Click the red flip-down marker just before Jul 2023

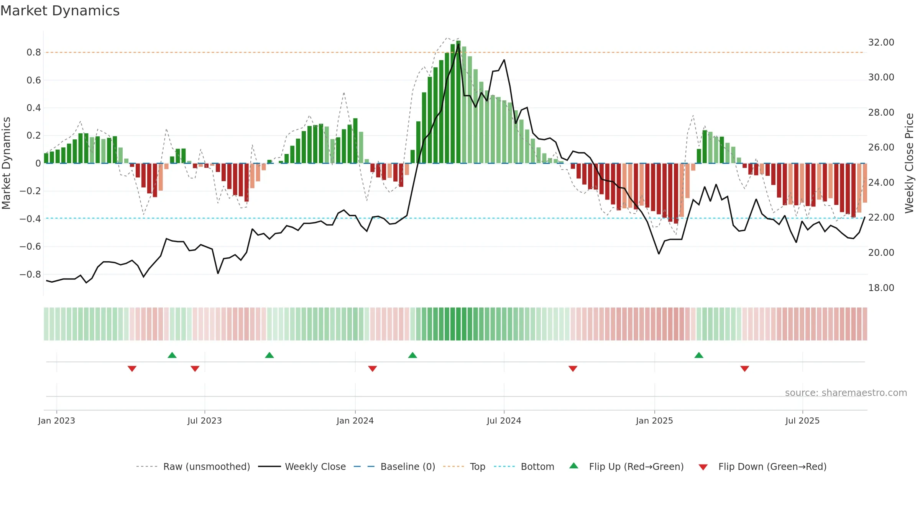pyautogui.click(x=195, y=369)
